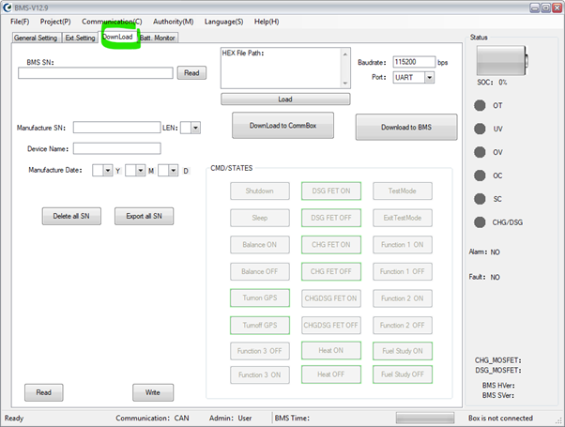The width and height of the screenshot is (565, 427).
Task: Open the Authority(M) menu
Action: pyautogui.click(x=174, y=22)
